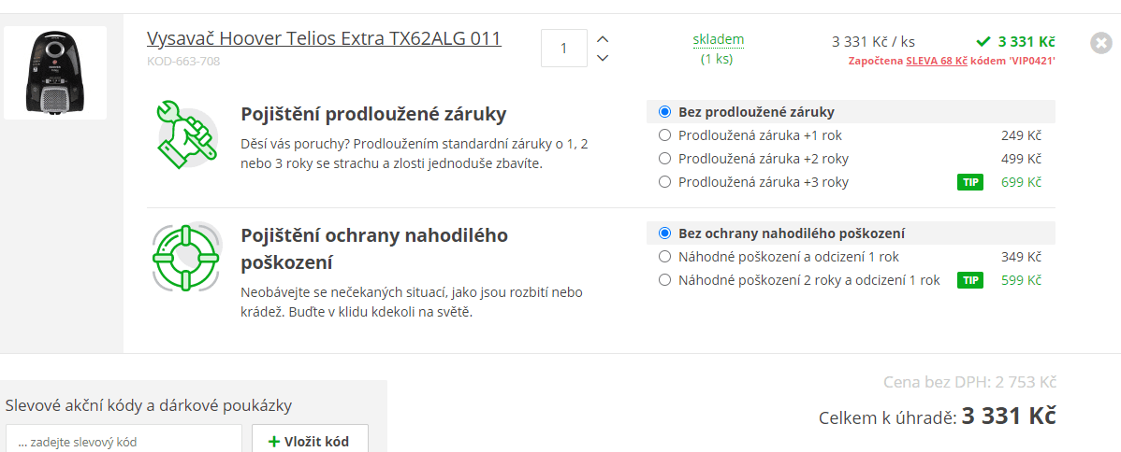Click the Pojištění prodloužené záruky heading
Image resolution: width=1121 pixels, height=452 pixels.
[373, 114]
